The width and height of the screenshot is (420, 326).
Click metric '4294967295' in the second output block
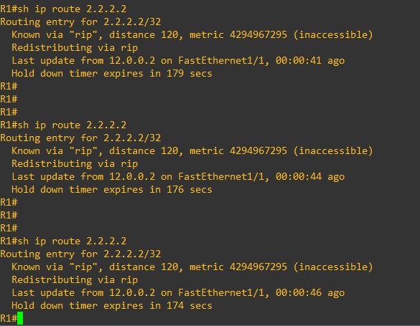point(258,150)
